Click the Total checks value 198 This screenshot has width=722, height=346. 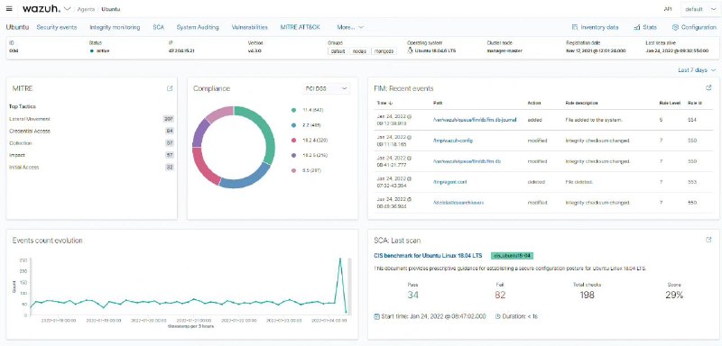click(587, 295)
